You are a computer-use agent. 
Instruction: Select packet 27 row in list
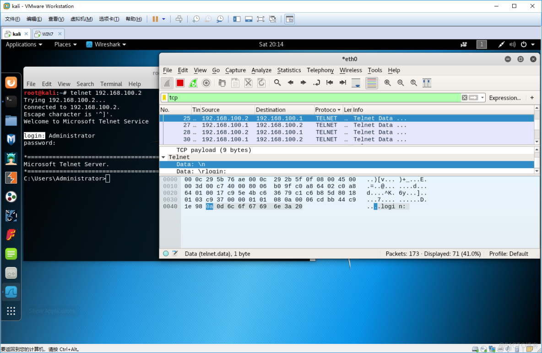point(347,125)
